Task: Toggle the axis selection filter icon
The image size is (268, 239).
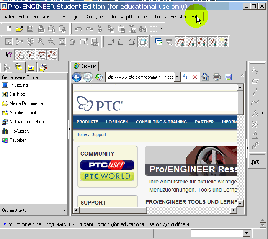Action: point(19,55)
